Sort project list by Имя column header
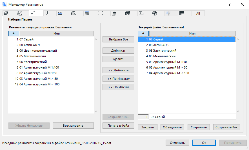This screenshot has width=249, height=150. tap(57, 33)
